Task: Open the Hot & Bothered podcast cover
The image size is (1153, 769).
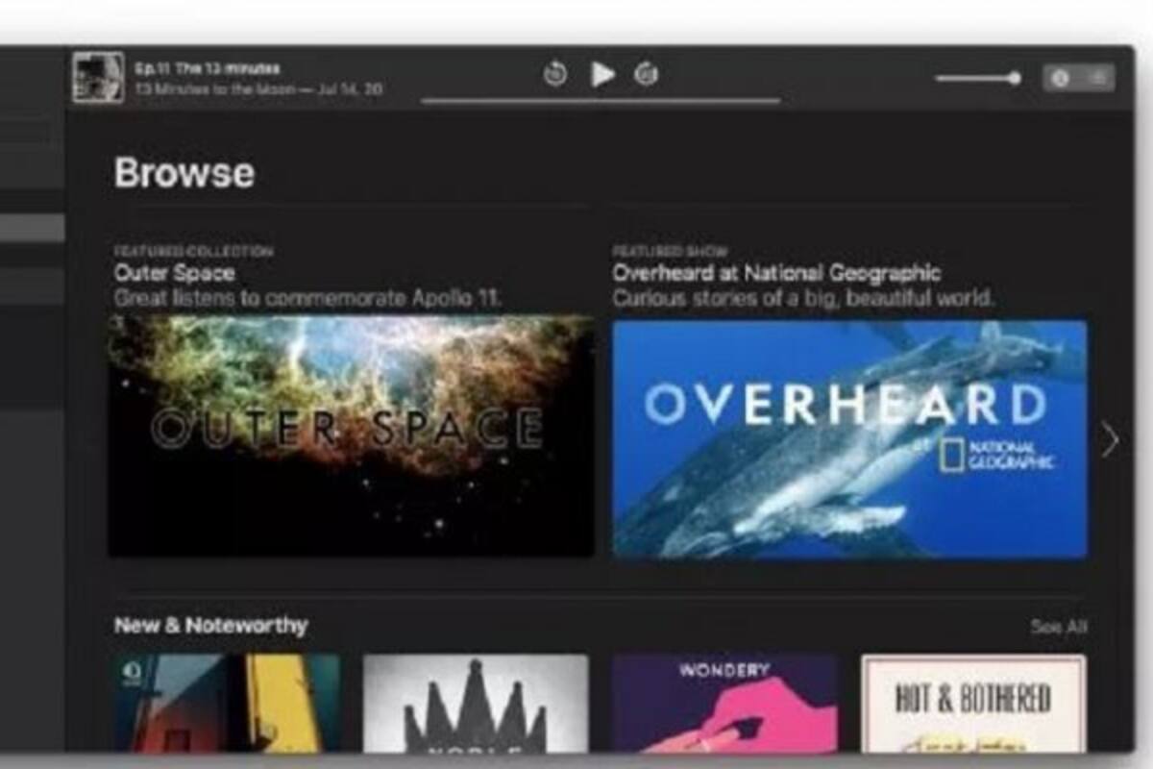Action: (x=973, y=704)
